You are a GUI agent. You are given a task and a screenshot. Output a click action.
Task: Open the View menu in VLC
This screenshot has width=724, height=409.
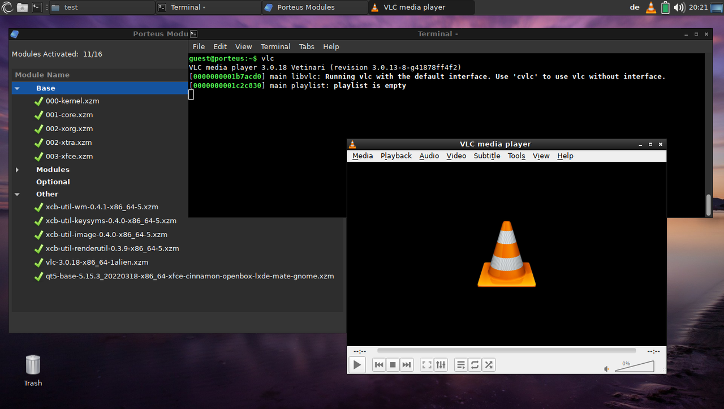(x=541, y=156)
